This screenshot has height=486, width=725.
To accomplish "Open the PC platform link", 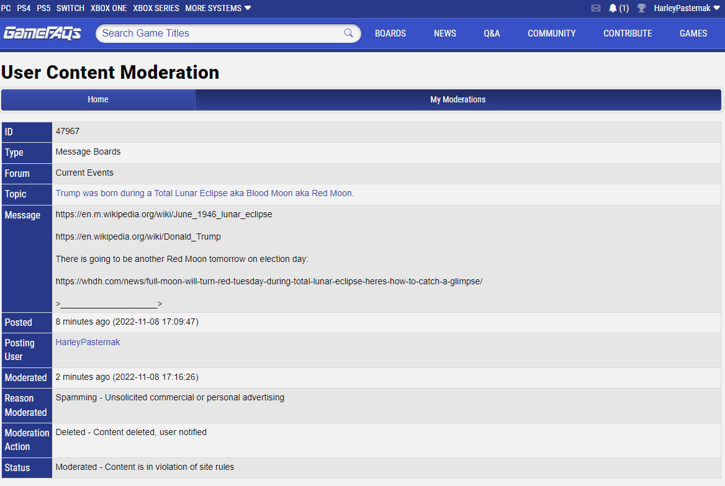I will point(6,8).
